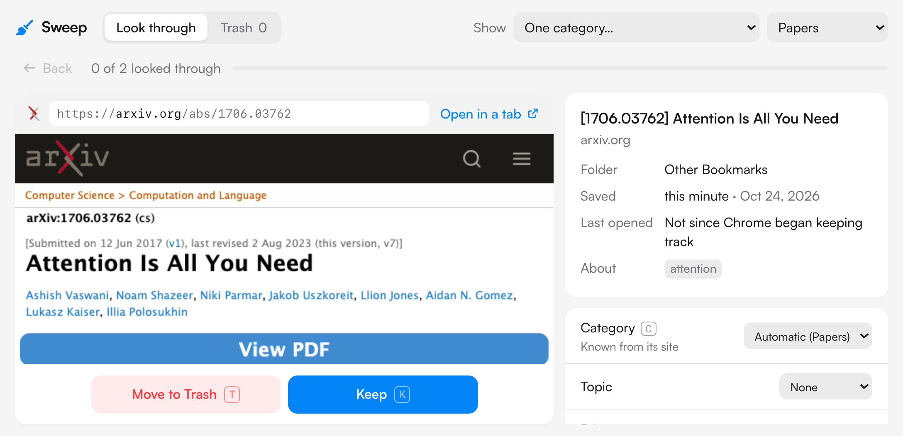
Task: Open the arXiv hamburger menu icon
Action: pyautogui.click(x=522, y=158)
